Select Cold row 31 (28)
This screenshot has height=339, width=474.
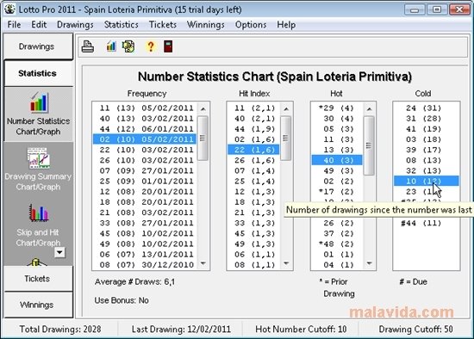pos(427,119)
